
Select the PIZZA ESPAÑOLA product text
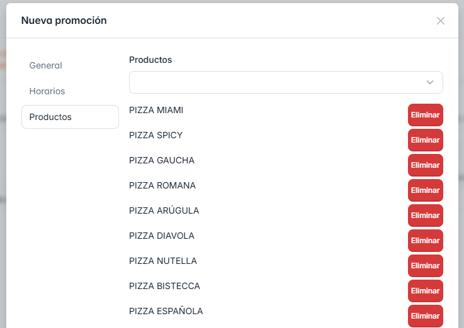pyautogui.click(x=166, y=311)
